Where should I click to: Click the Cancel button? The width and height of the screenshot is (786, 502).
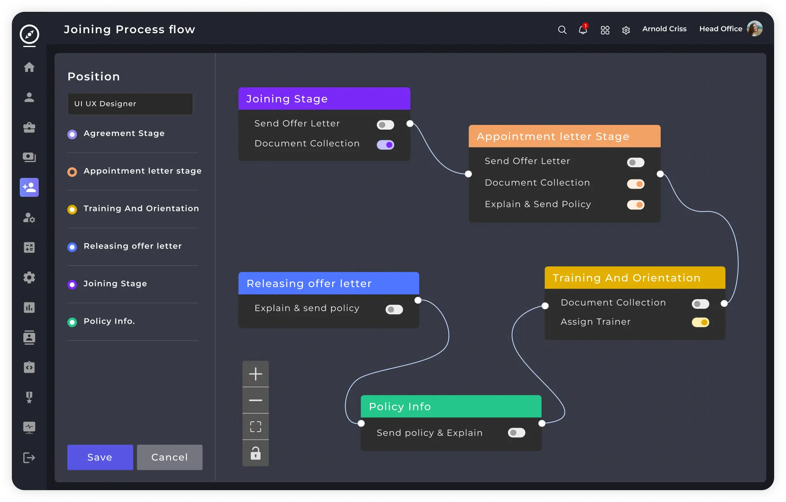pos(170,457)
